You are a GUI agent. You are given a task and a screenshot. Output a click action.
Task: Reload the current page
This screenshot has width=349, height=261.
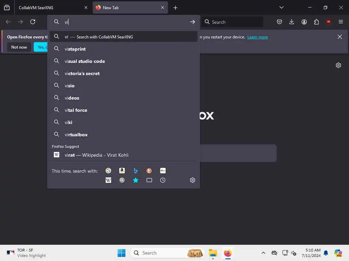pyautogui.click(x=33, y=22)
